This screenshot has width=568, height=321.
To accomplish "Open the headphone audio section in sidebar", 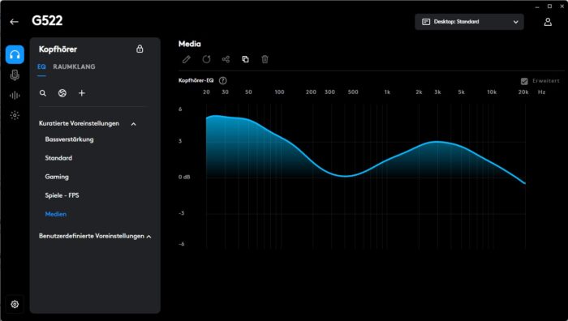I will coord(15,54).
